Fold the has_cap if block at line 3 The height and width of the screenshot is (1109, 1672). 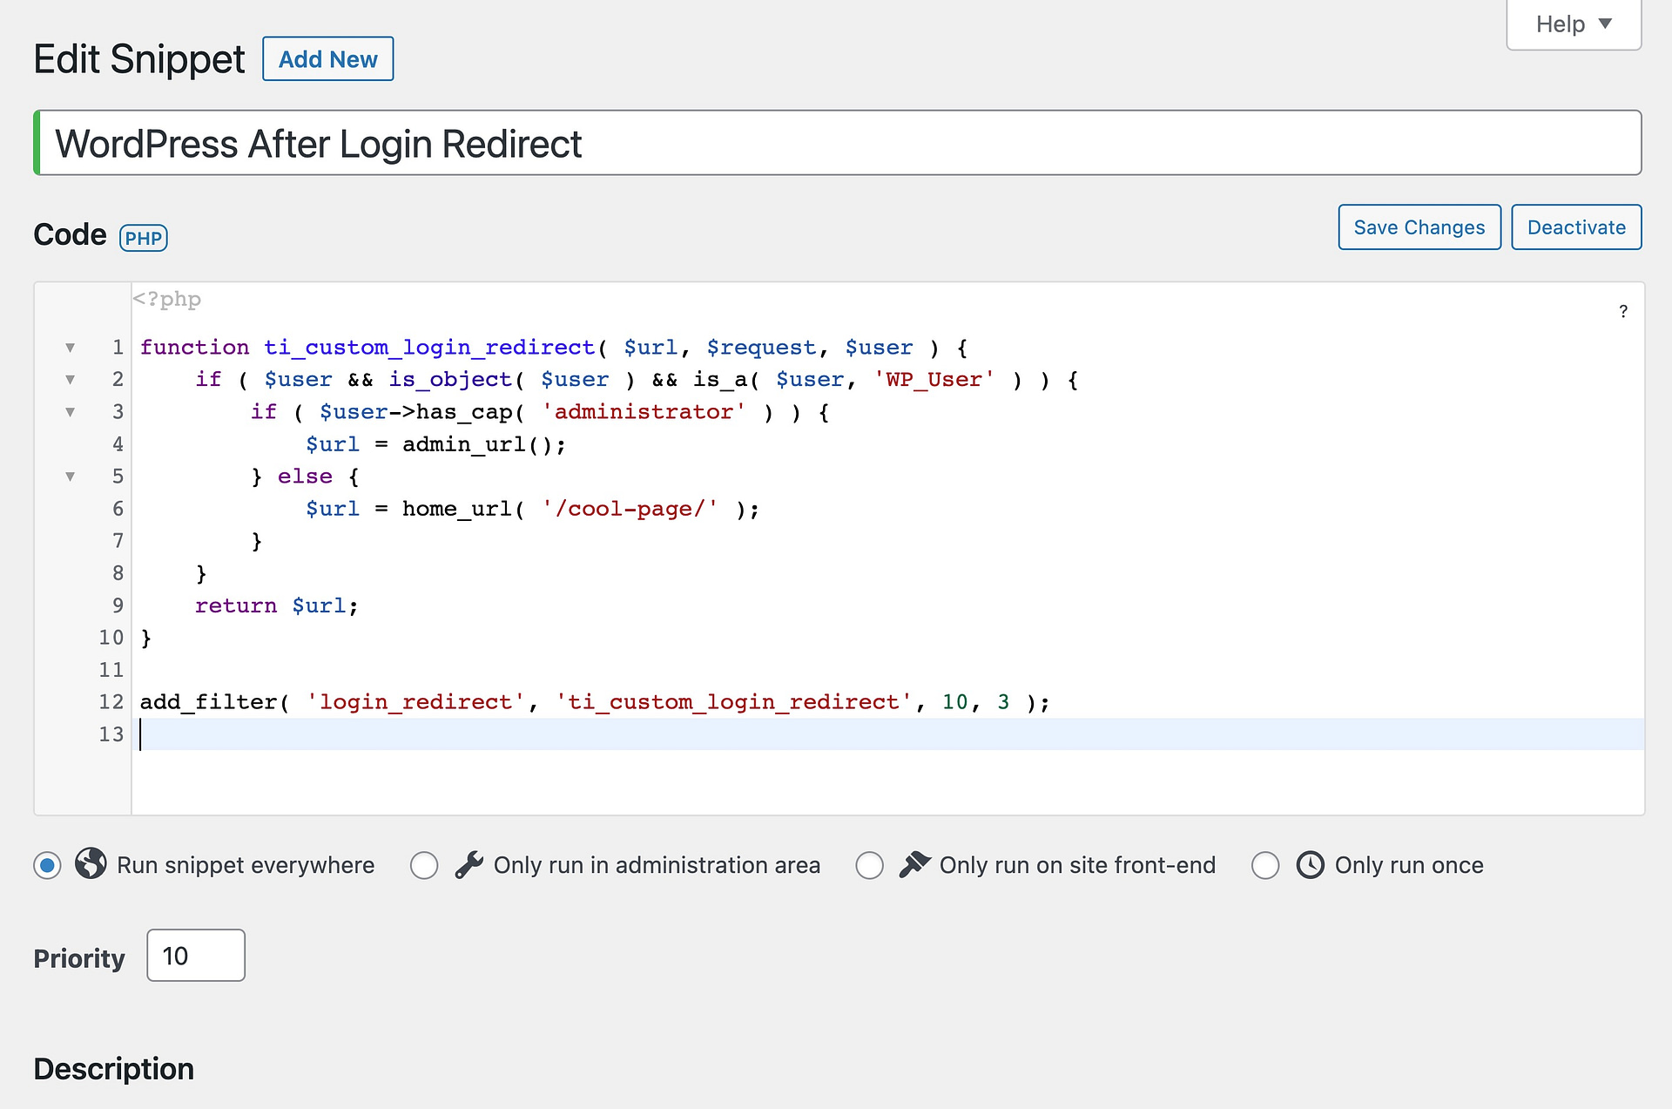tap(71, 412)
